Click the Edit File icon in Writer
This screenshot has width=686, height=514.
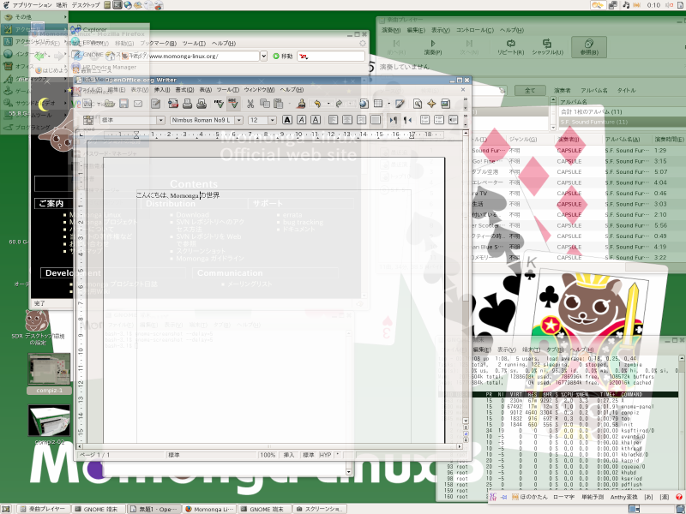point(156,104)
